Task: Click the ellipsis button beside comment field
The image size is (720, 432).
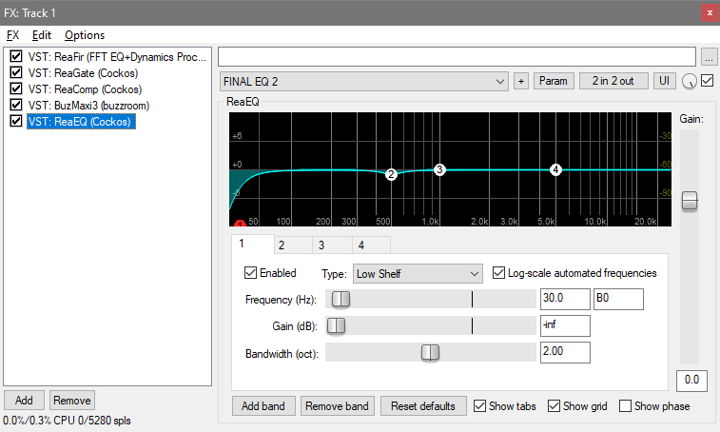Action: [x=709, y=55]
